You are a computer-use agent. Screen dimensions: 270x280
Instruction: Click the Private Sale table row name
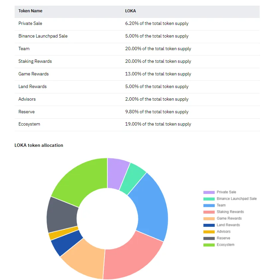tap(30, 23)
